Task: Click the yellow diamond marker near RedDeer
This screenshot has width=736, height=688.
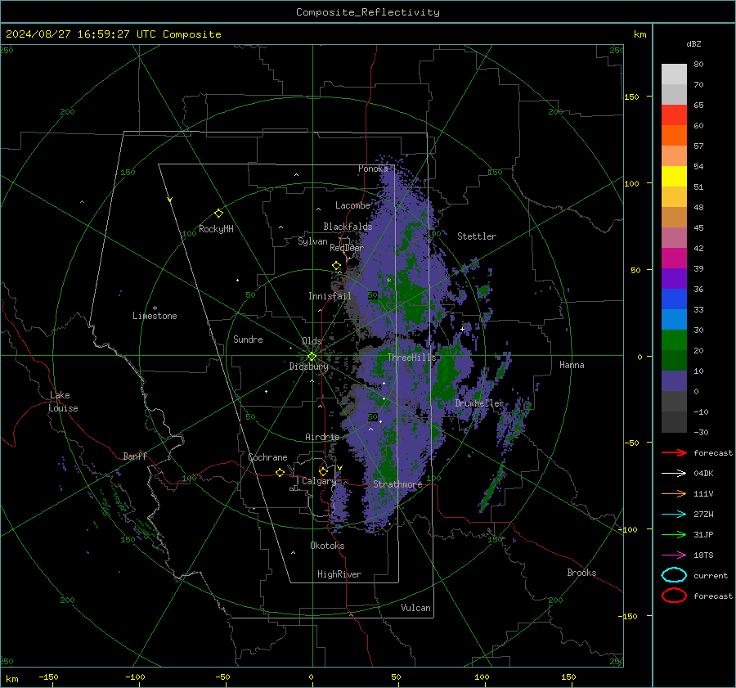Action: click(x=337, y=266)
